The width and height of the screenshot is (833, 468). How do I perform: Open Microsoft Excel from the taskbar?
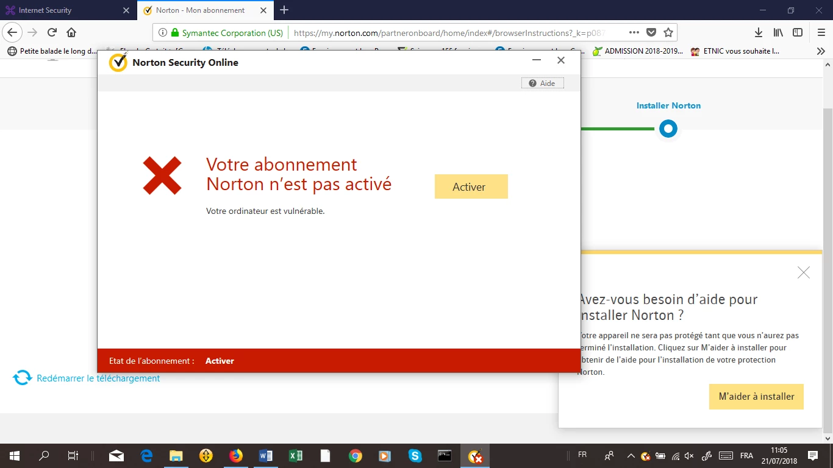tap(296, 456)
